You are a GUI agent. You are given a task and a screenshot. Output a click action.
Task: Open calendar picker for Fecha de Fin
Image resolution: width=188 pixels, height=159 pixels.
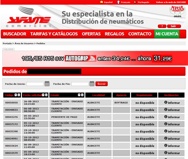point(92,84)
